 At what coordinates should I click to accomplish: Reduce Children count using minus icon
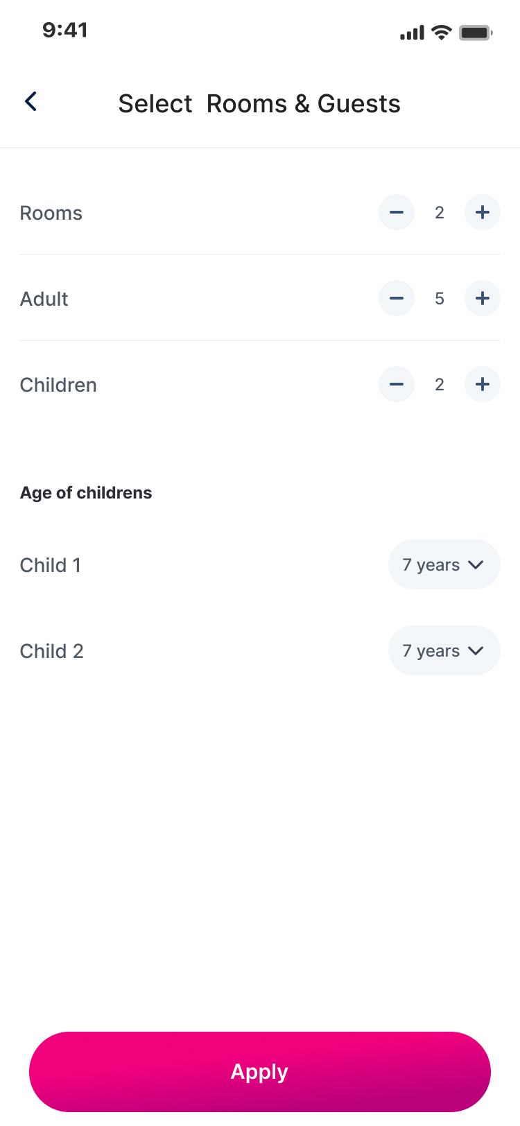(397, 385)
